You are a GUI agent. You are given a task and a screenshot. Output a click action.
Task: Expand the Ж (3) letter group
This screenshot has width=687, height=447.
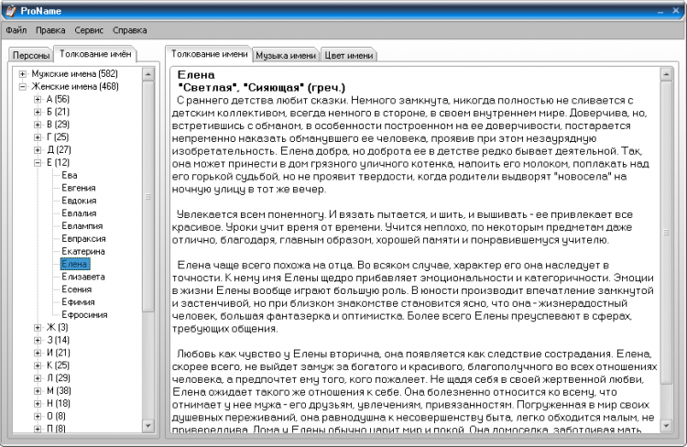coord(38,327)
